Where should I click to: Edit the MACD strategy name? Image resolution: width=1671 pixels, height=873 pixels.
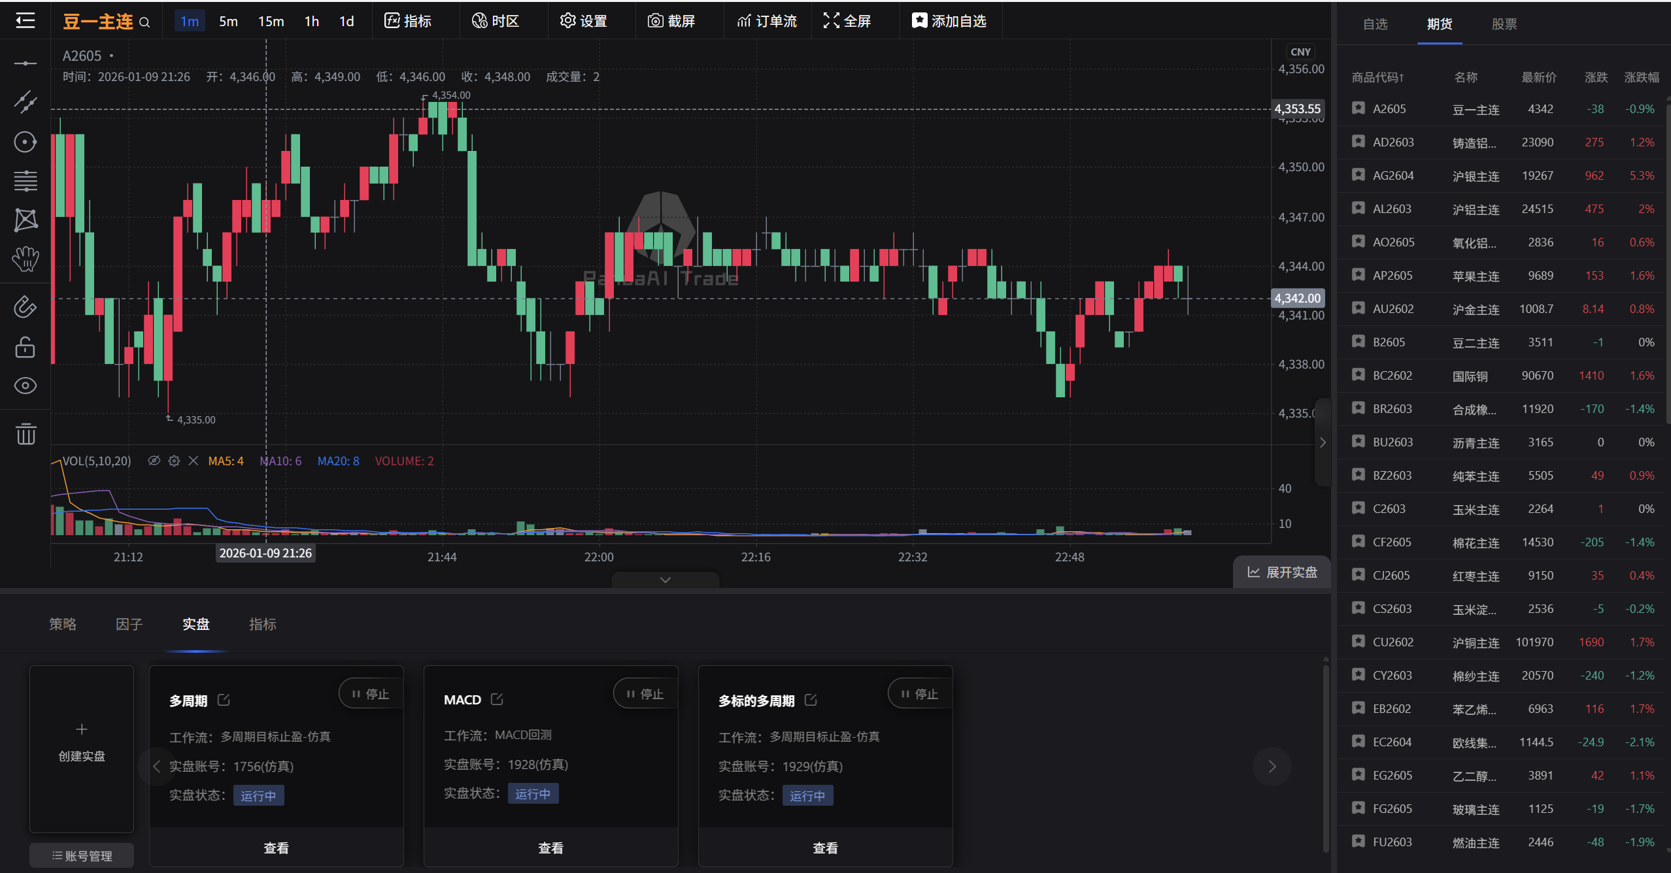click(497, 699)
